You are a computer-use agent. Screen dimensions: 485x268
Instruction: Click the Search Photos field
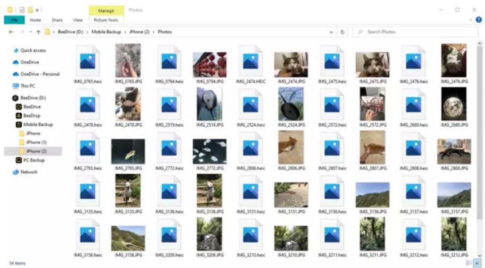point(415,32)
